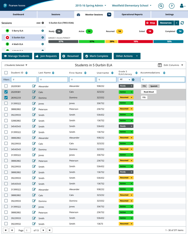Open the 2 Students Selected dropdown
Viewport: 188px width, 234px height.
[x=16, y=65]
